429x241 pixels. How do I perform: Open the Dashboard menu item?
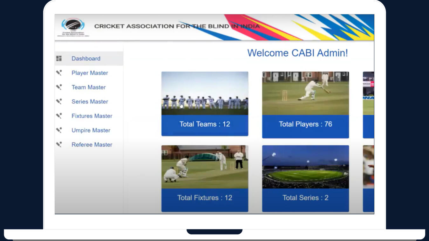tap(86, 59)
